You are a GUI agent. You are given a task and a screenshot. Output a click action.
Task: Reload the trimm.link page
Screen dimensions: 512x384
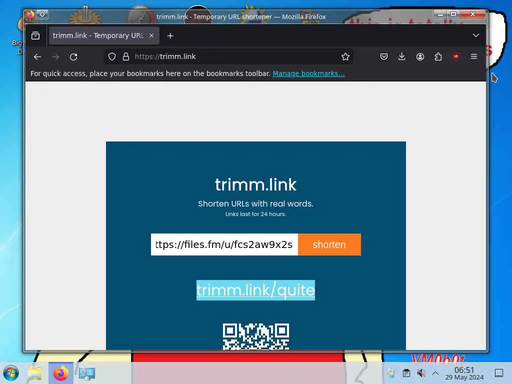(73, 57)
